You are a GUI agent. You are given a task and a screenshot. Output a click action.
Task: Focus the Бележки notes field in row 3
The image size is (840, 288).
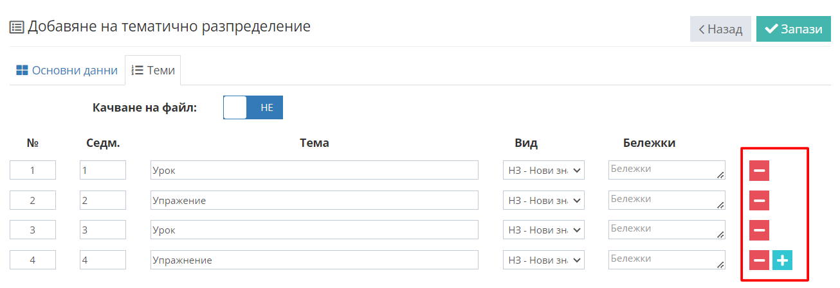point(666,230)
